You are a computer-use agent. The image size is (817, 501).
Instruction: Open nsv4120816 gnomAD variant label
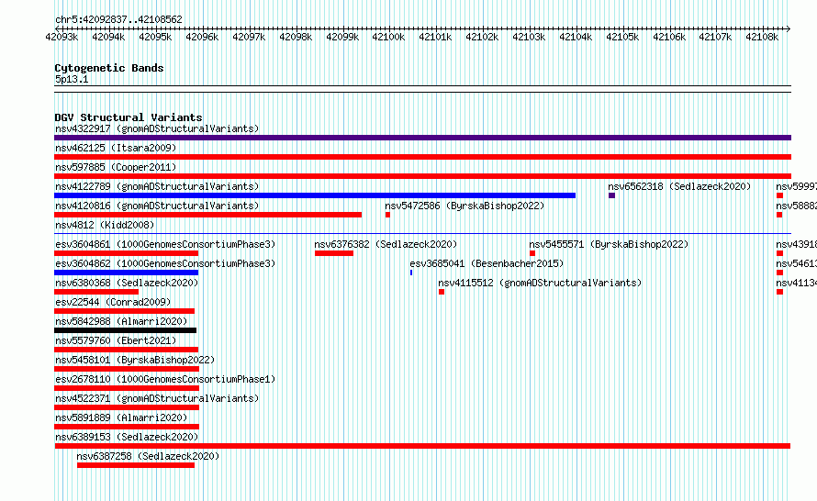coord(157,206)
